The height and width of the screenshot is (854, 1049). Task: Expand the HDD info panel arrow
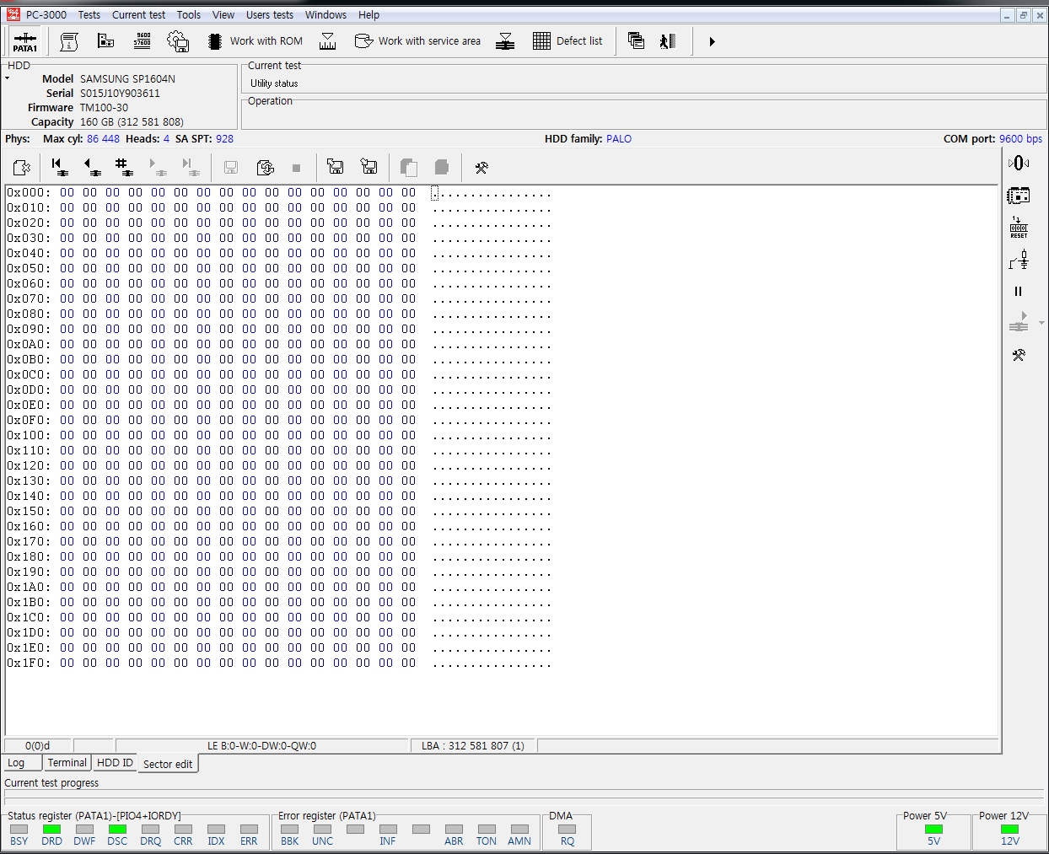coord(8,78)
